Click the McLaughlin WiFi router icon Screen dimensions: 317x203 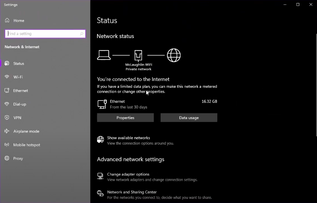pyautogui.click(x=138, y=56)
